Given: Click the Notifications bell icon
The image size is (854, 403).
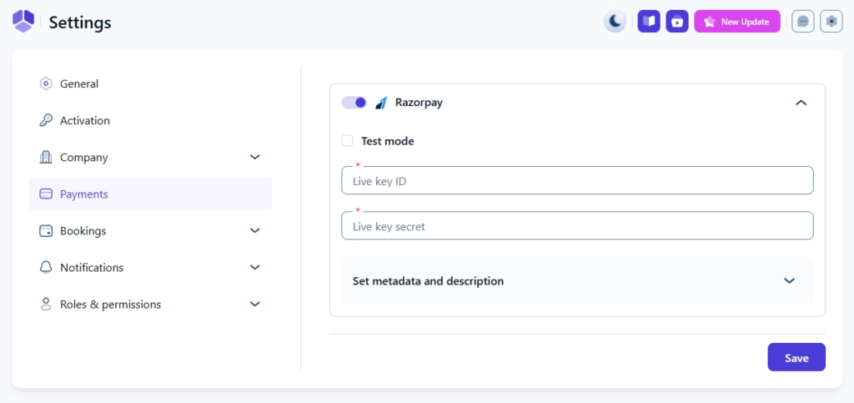Looking at the screenshot, I should click(x=46, y=268).
